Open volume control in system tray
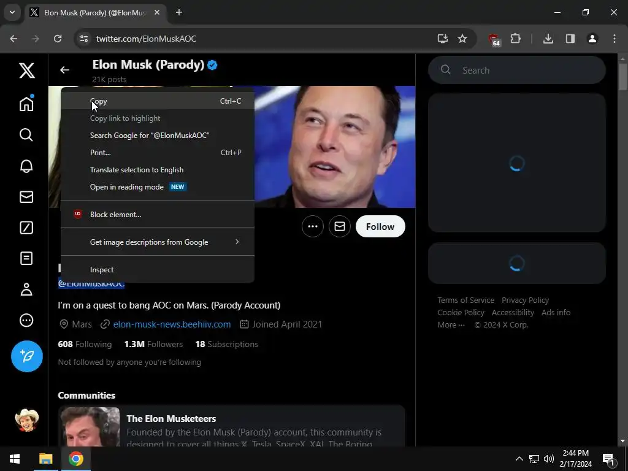628x471 pixels. [x=549, y=459]
